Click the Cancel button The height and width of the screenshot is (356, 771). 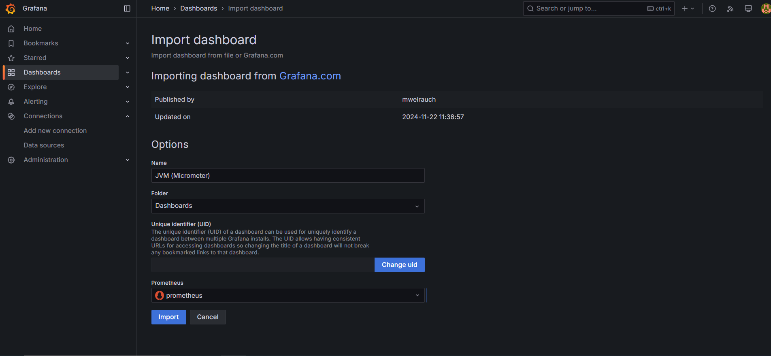(x=208, y=317)
